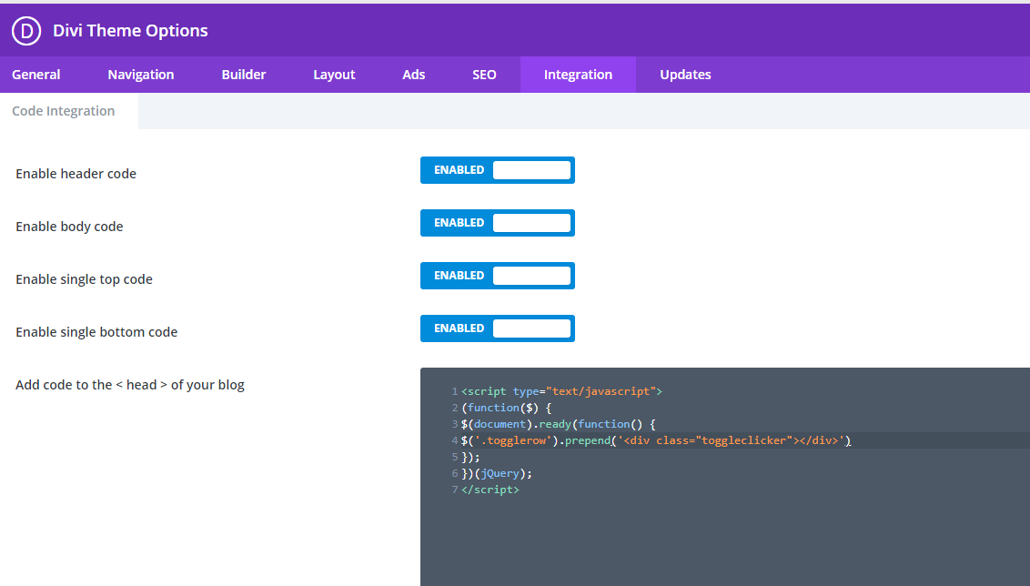The image size is (1030, 586).
Task: Switch to the Updates tab
Action: coord(685,75)
